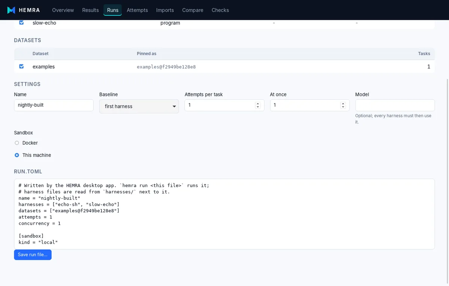Click the At once number field

310,105
